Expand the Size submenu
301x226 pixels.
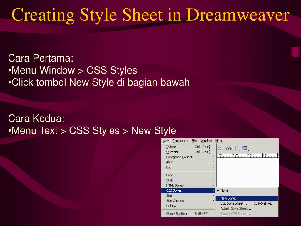coord(188,196)
